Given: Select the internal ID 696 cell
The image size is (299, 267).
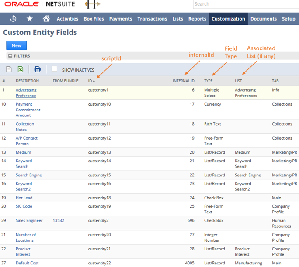Looking at the screenshot, I should click(191, 220).
